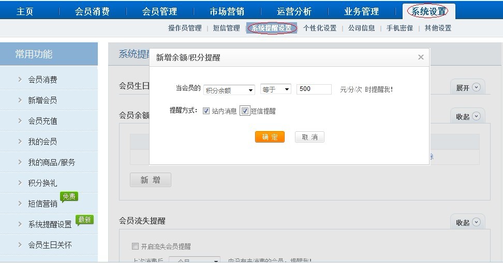Enable 开启流失会员提醒 checkbox
This screenshot has height=263, width=503.
click(x=136, y=246)
